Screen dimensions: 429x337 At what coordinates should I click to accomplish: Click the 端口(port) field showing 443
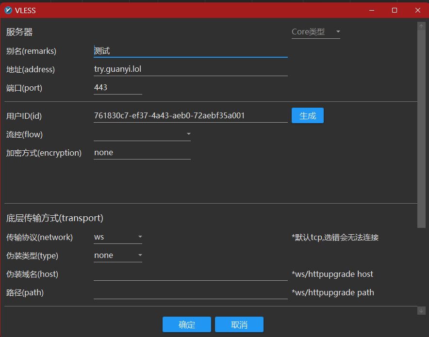pyautogui.click(x=117, y=88)
